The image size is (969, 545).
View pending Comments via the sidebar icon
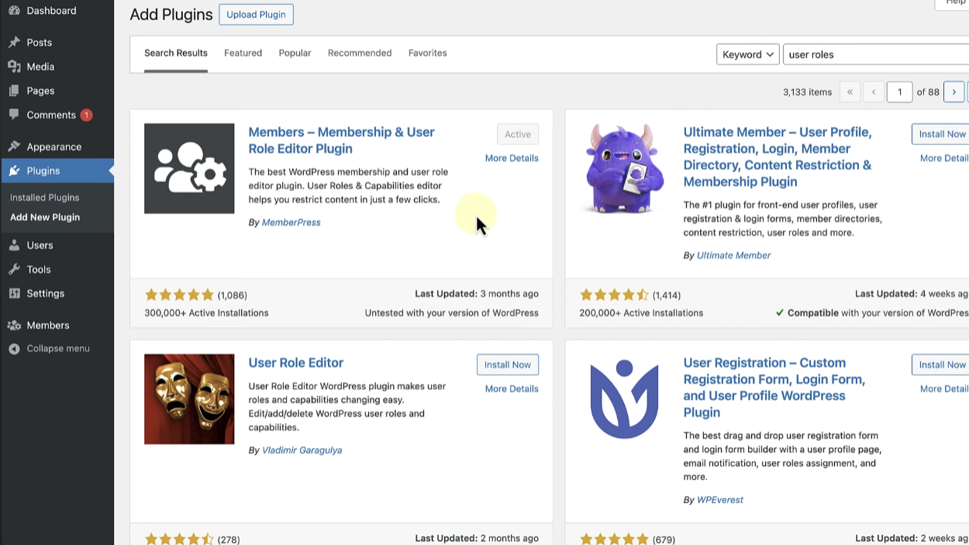pos(47,114)
